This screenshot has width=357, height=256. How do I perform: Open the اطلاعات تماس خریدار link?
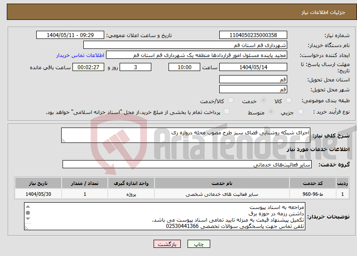click(x=80, y=55)
